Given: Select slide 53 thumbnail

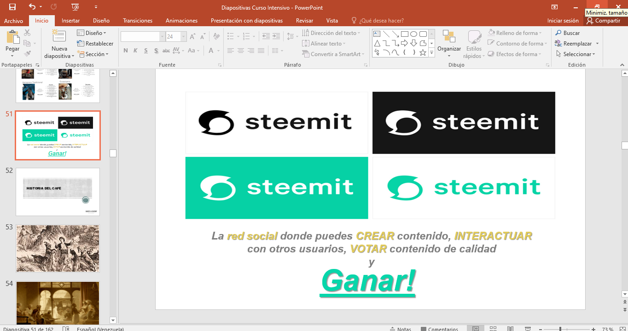Looking at the screenshot, I should click(58, 249).
